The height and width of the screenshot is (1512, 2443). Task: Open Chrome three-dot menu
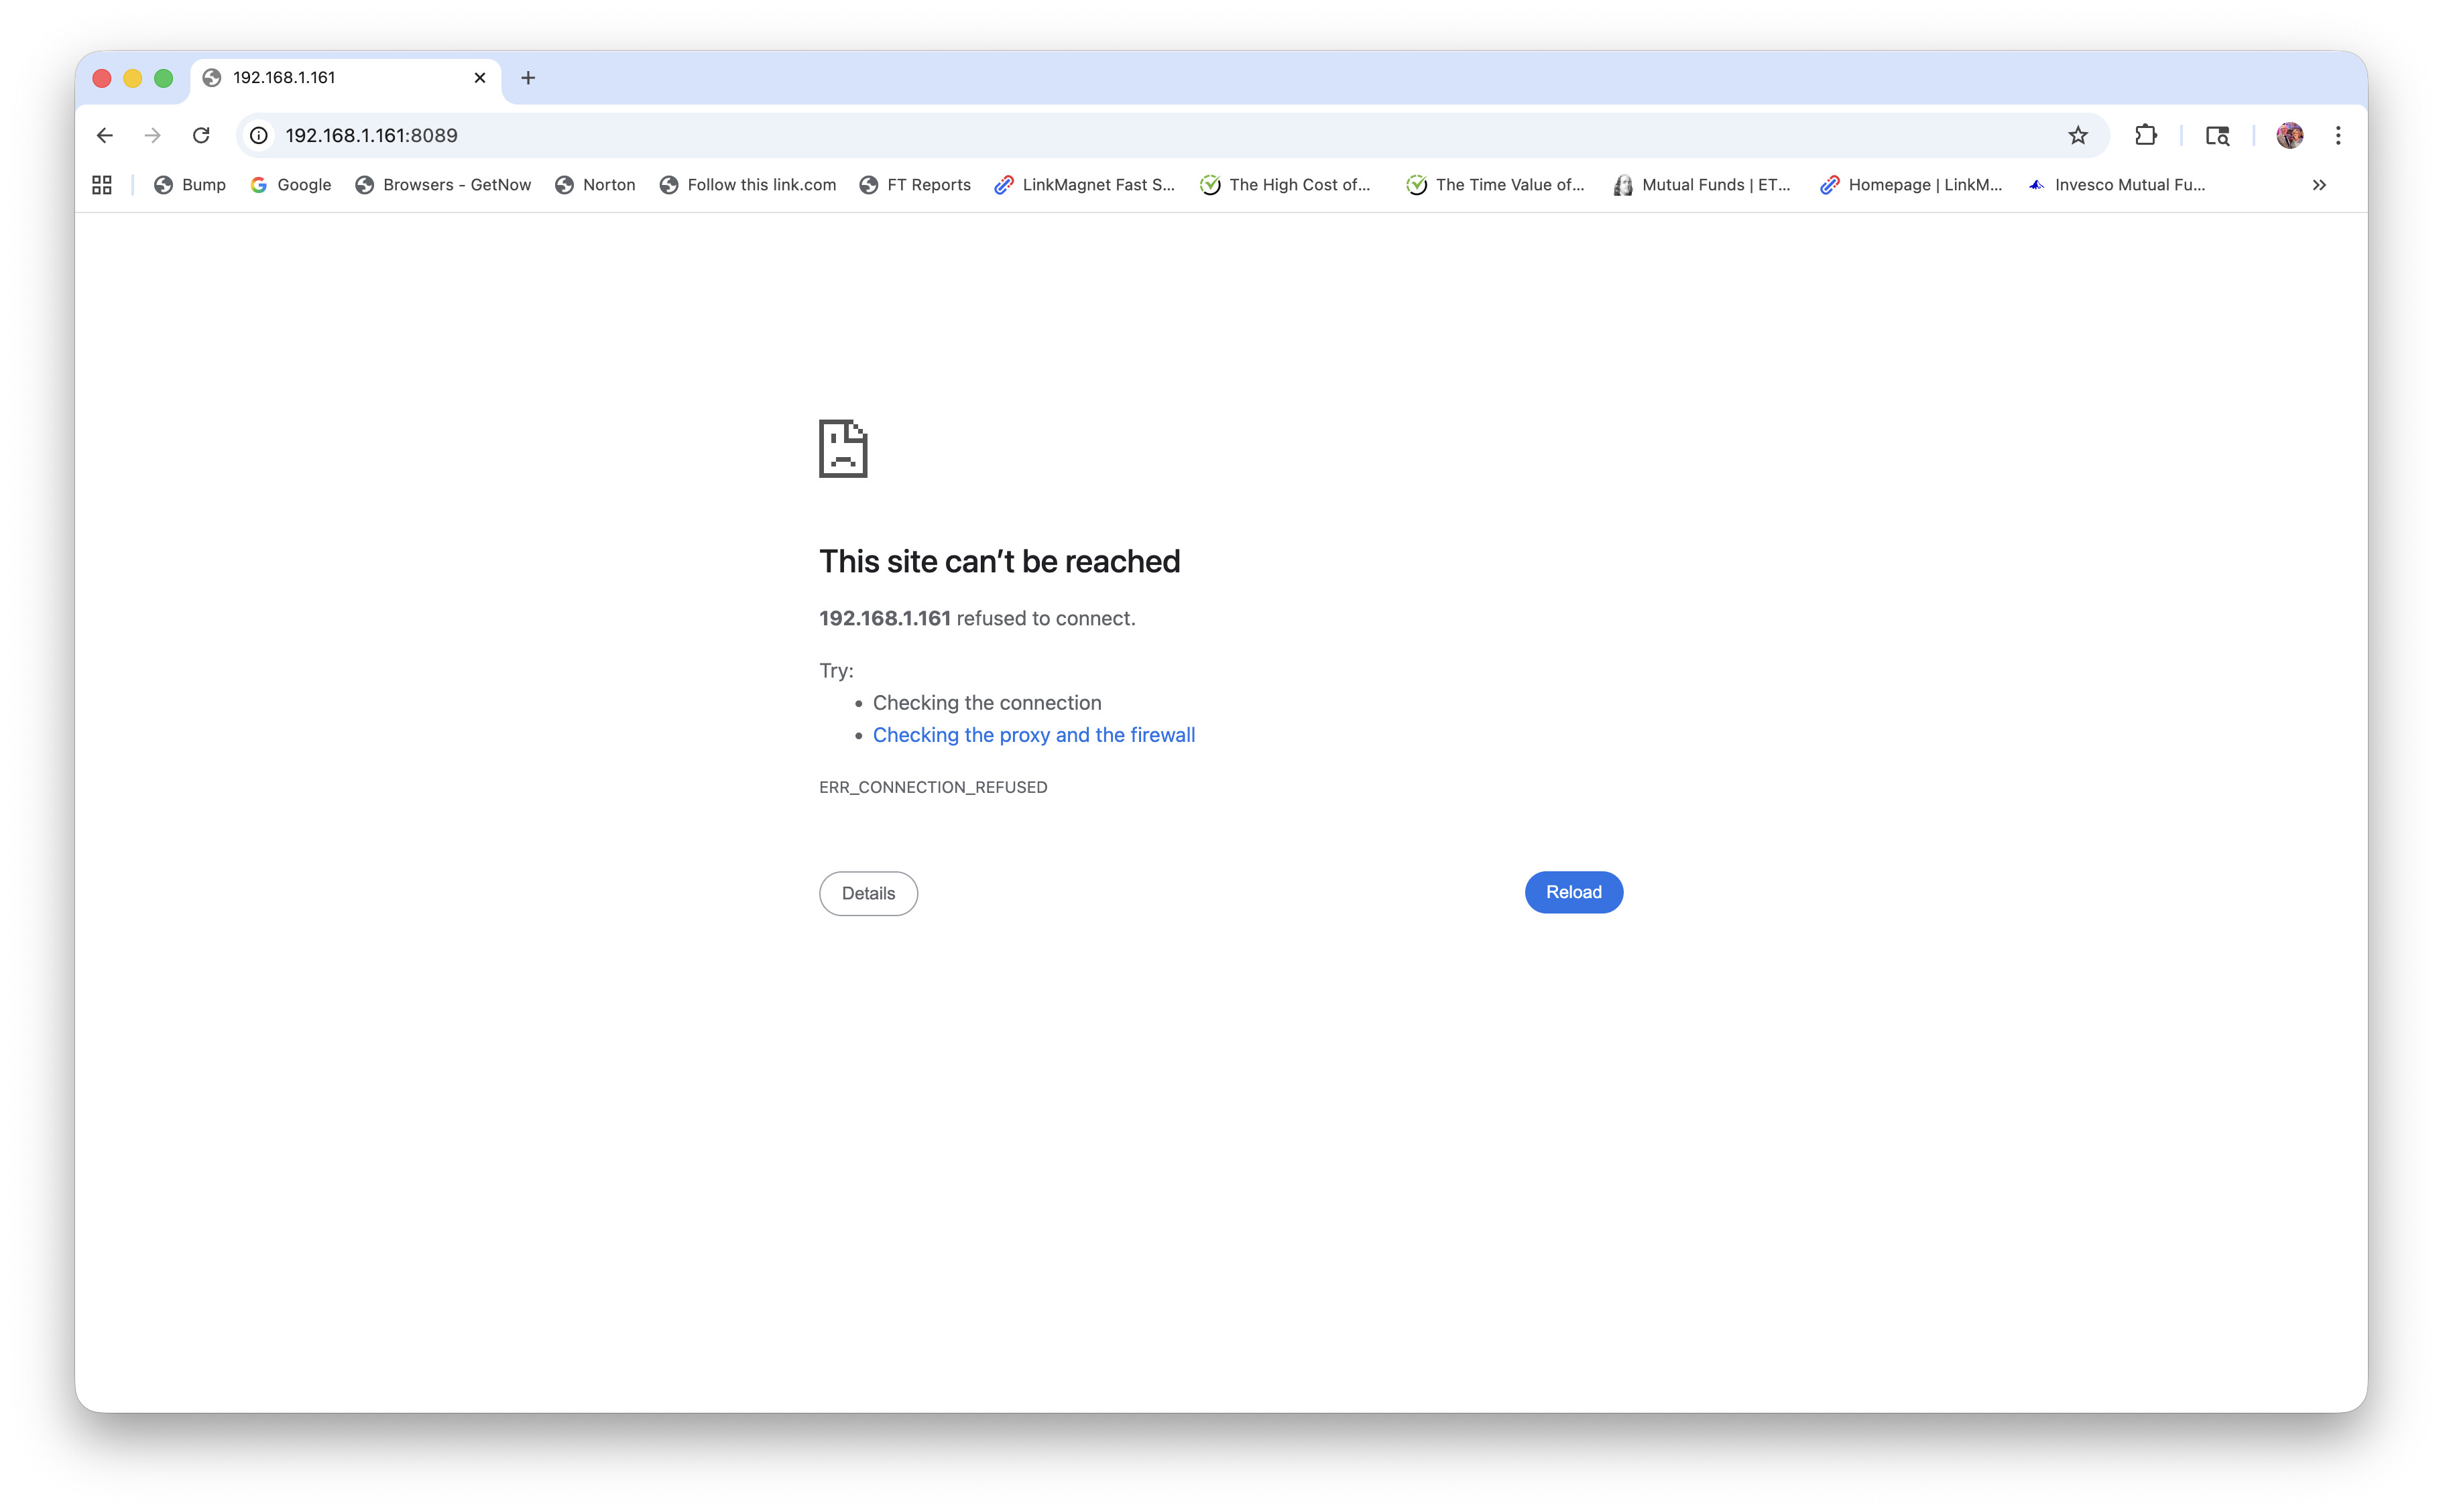pyautogui.click(x=2338, y=135)
